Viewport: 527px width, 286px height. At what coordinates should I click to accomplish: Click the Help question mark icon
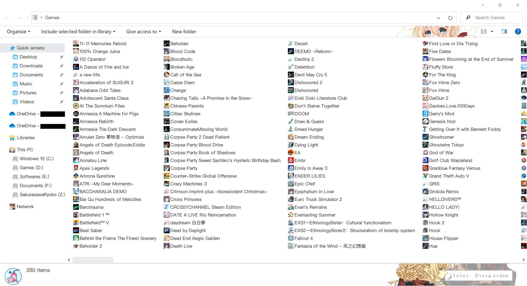click(518, 31)
